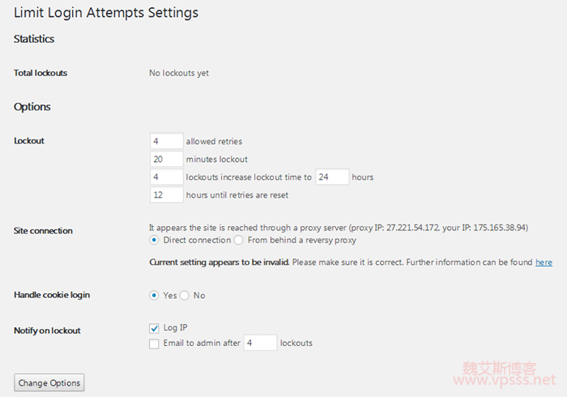Select No for Handle cookie login
The width and height of the screenshot is (567, 397).
pos(185,295)
